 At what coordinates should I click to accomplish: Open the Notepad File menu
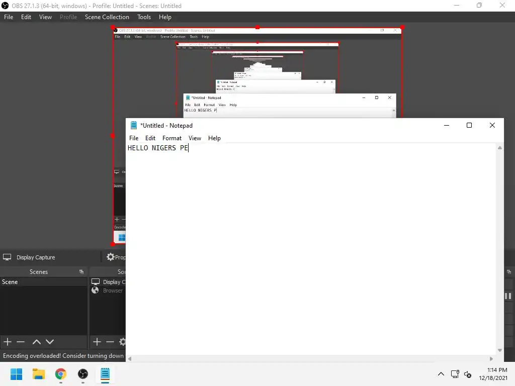(x=134, y=138)
